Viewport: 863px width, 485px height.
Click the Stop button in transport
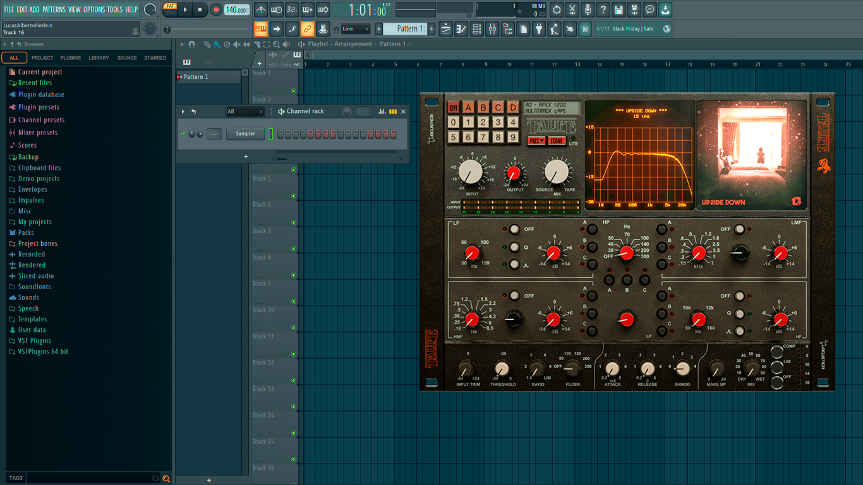[200, 9]
